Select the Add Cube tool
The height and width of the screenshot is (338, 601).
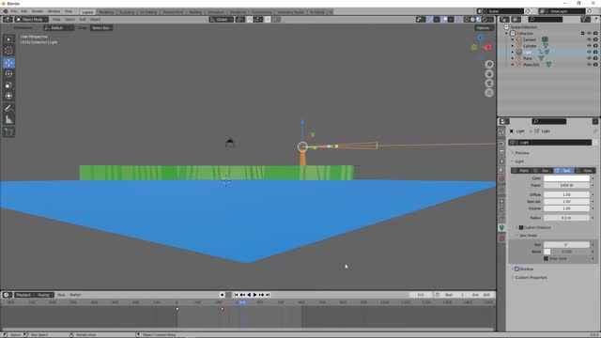click(x=8, y=132)
